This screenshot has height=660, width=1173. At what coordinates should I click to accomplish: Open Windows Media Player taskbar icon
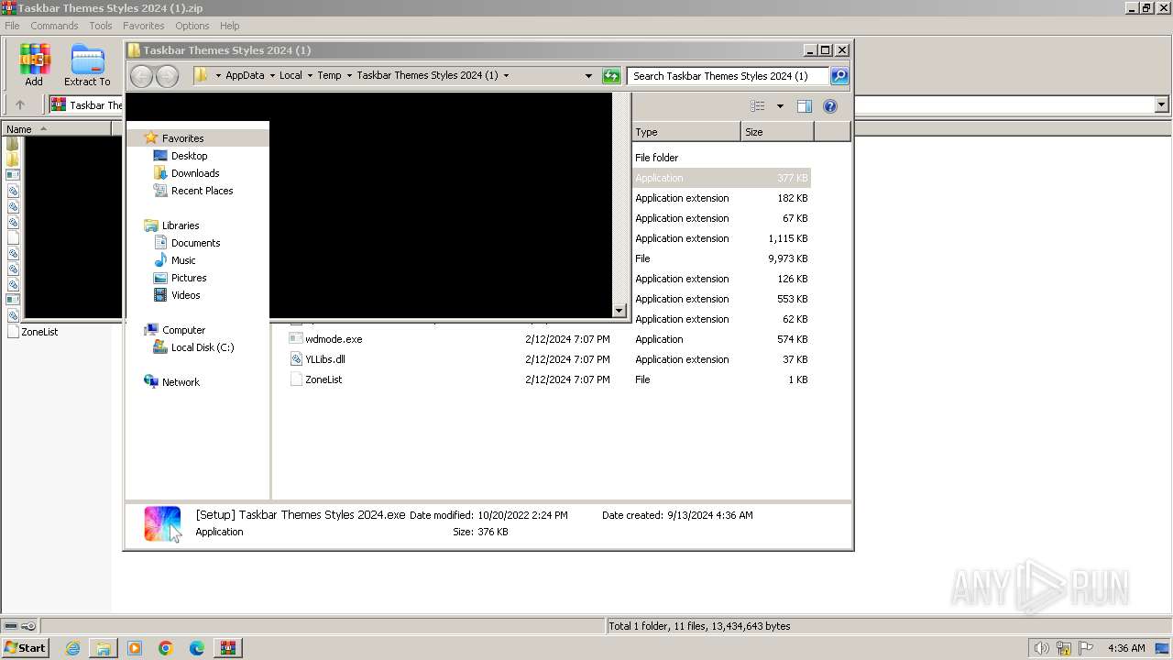(135, 648)
